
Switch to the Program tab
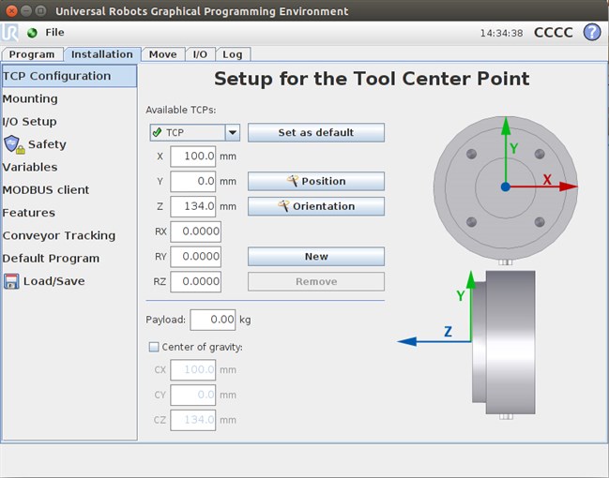(x=32, y=54)
